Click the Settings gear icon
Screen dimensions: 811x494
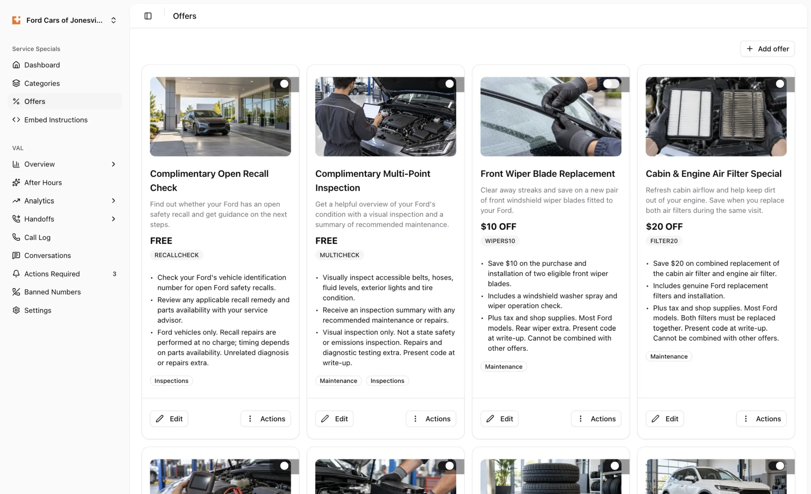click(x=16, y=310)
